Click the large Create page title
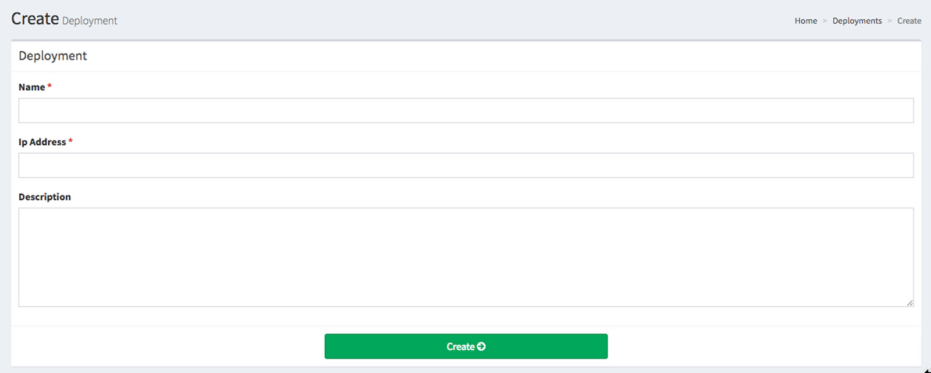This screenshot has height=373, width=931. (x=35, y=19)
